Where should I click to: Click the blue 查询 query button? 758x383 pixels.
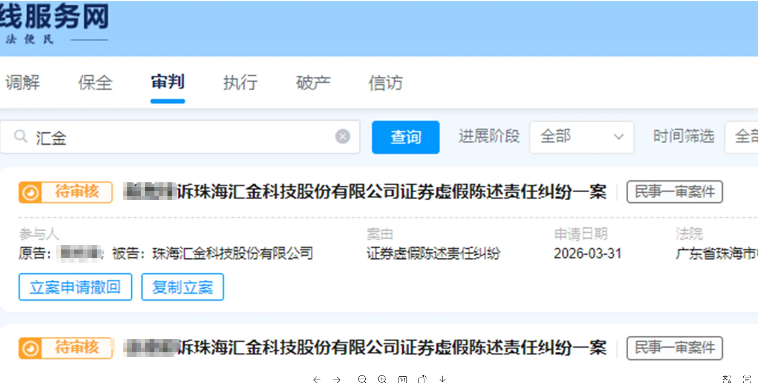405,137
